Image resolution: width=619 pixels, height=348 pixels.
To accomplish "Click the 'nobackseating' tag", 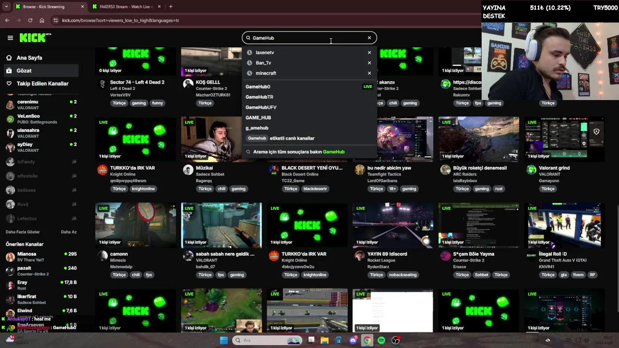I will point(403,275).
